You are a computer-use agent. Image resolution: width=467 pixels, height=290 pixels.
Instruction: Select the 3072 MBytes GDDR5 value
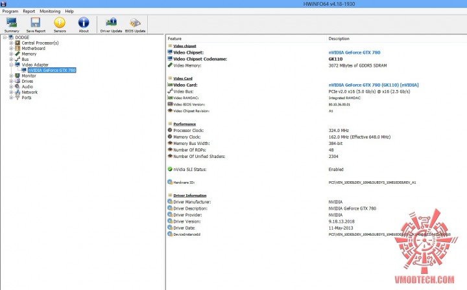[x=357, y=65]
